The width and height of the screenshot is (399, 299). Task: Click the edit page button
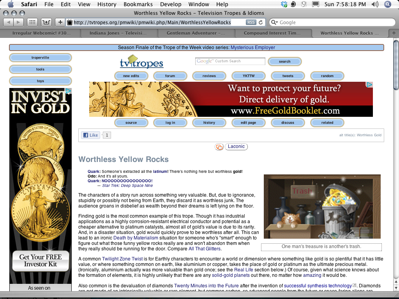pos(248,123)
